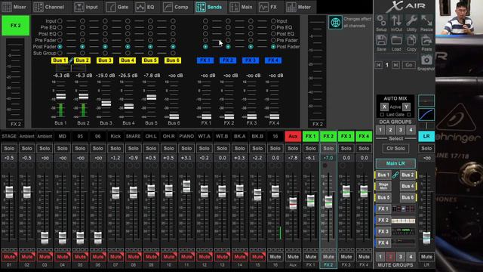
Task: Click the globe icon for all-channels changes
Action: pyautogui.click(x=335, y=22)
